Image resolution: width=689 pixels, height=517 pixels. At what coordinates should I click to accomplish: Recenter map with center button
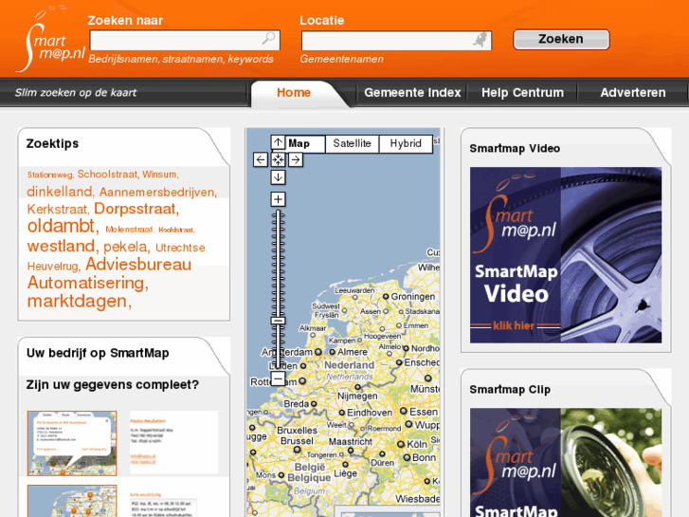tap(278, 159)
